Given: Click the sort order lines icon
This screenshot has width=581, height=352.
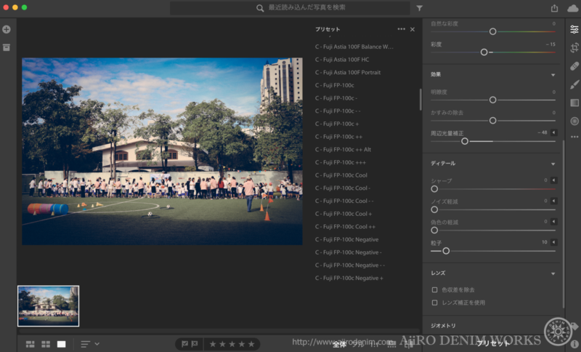Looking at the screenshot, I should [85, 344].
